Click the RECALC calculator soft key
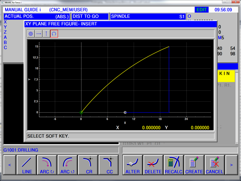241x181 pixels. click(x=173, y=165)
